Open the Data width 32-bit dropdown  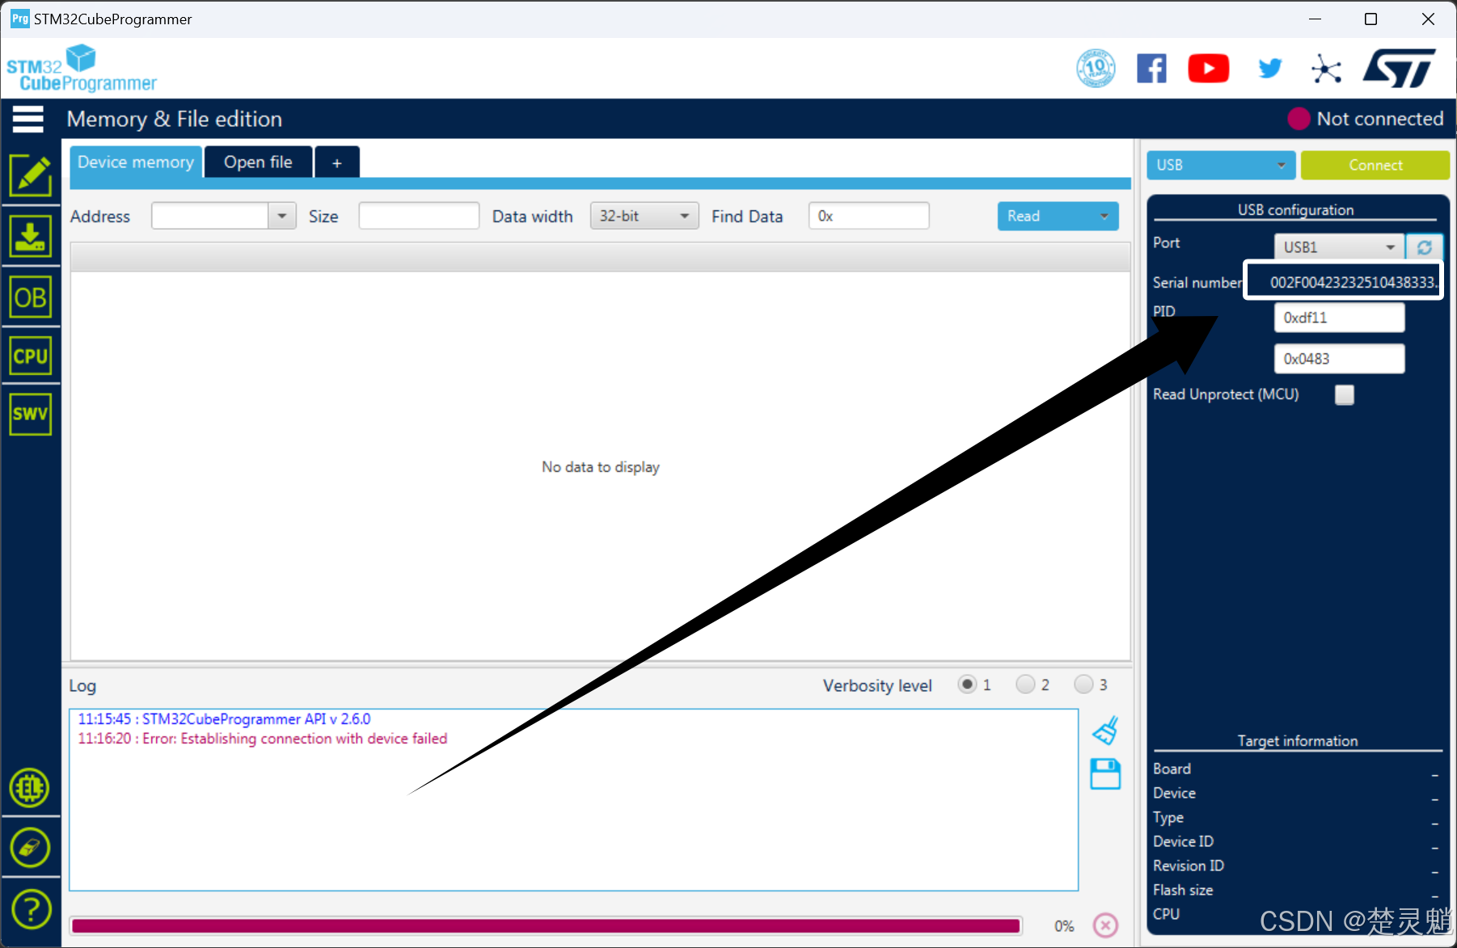(644, 216)
